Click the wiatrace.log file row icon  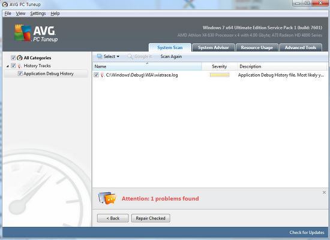click(x=102, y=75)
